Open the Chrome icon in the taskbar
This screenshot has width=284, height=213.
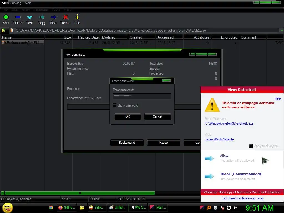click(x=51, y=207)
